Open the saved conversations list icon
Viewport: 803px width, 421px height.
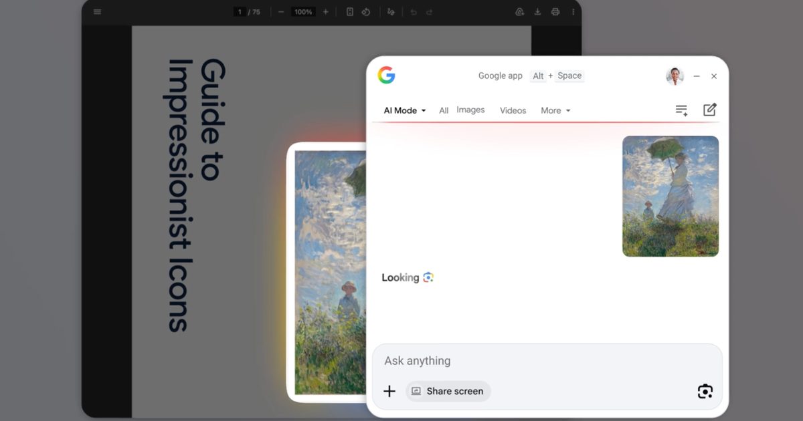tap(681, 109)
